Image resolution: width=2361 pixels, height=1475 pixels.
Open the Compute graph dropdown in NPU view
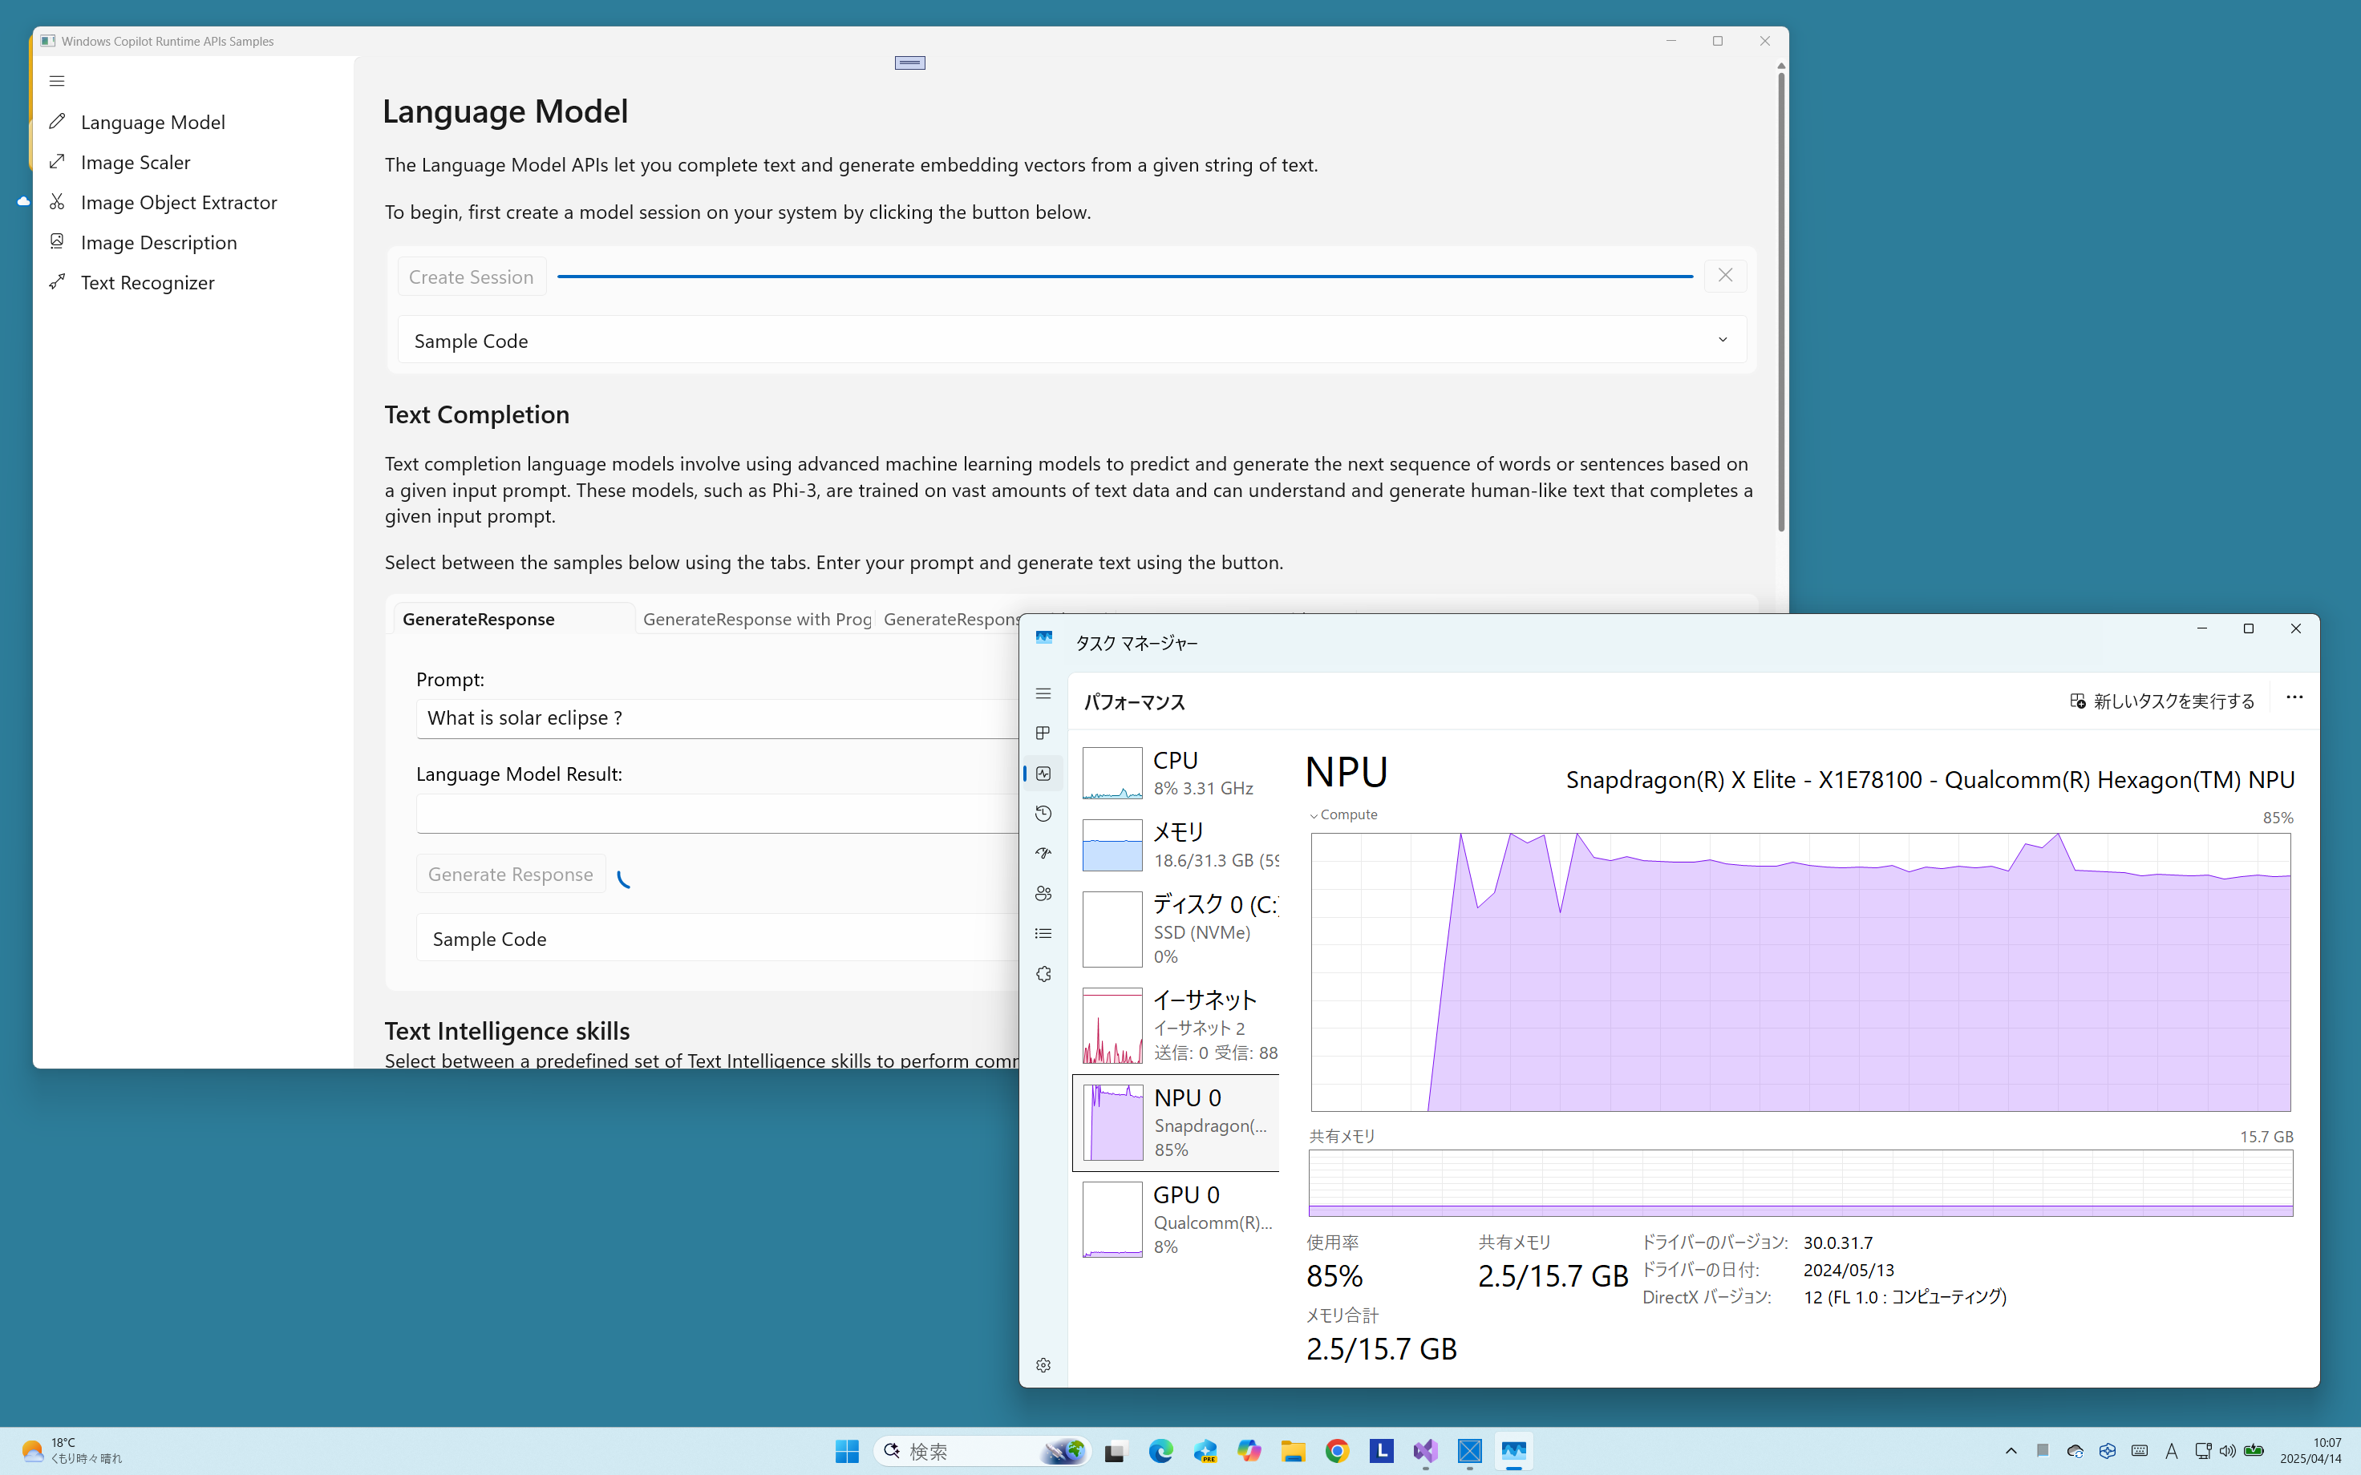[1343, 814]
